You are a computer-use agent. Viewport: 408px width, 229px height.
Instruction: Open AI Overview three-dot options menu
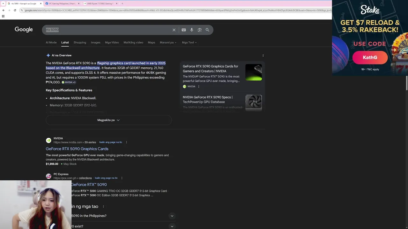(x=263, y=55)
